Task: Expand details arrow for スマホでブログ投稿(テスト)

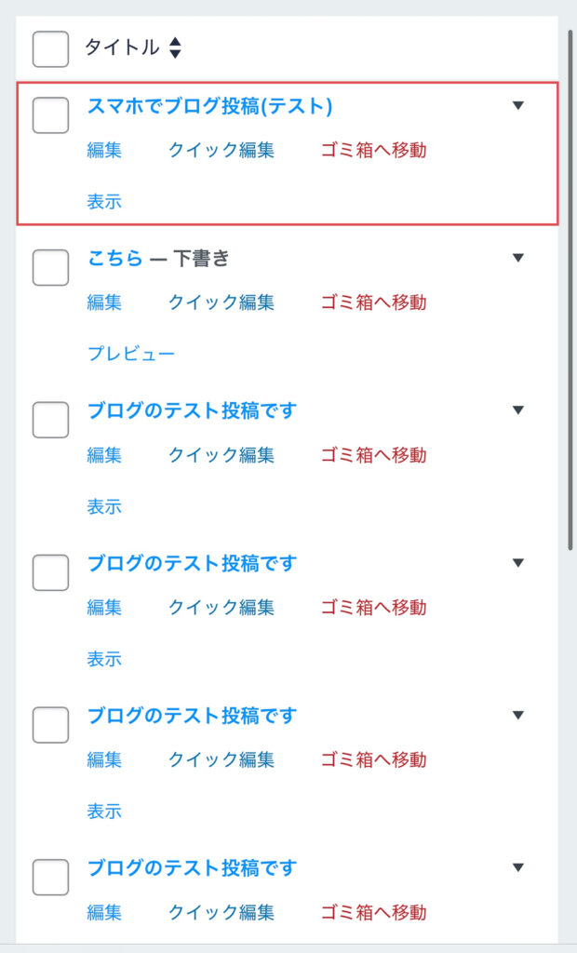Action: click(518, 106)
